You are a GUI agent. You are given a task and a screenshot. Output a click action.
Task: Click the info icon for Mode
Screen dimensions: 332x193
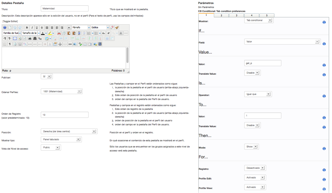(x=324, y=148)
